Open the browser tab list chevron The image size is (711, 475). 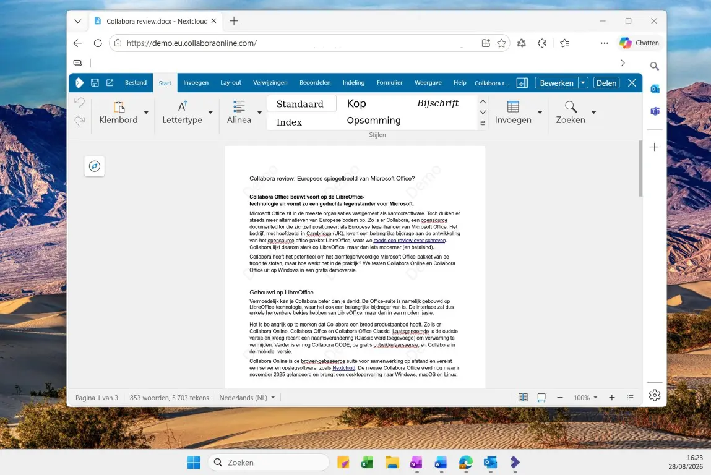pos(78,21)
